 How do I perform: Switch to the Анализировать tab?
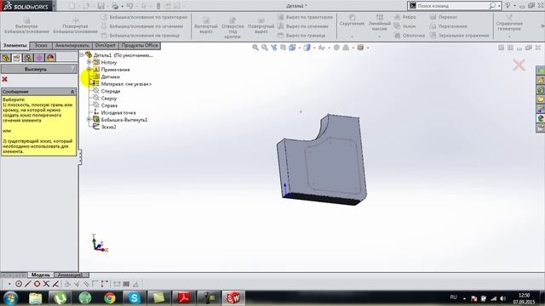(x=72, y=45)
